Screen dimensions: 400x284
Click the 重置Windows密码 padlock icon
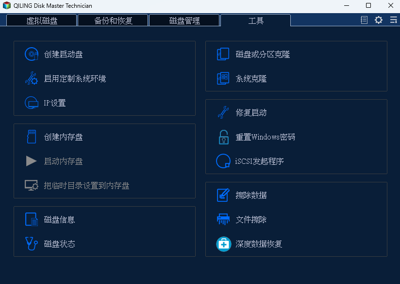pos(223,137)
